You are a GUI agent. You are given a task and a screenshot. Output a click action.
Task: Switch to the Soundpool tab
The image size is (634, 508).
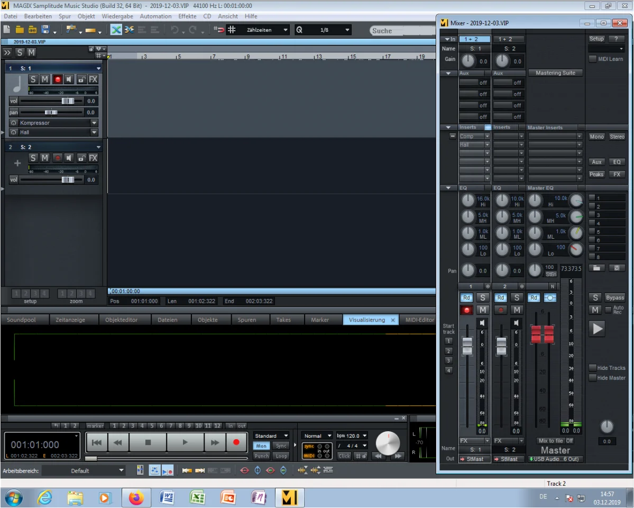(x=24, y=320)
